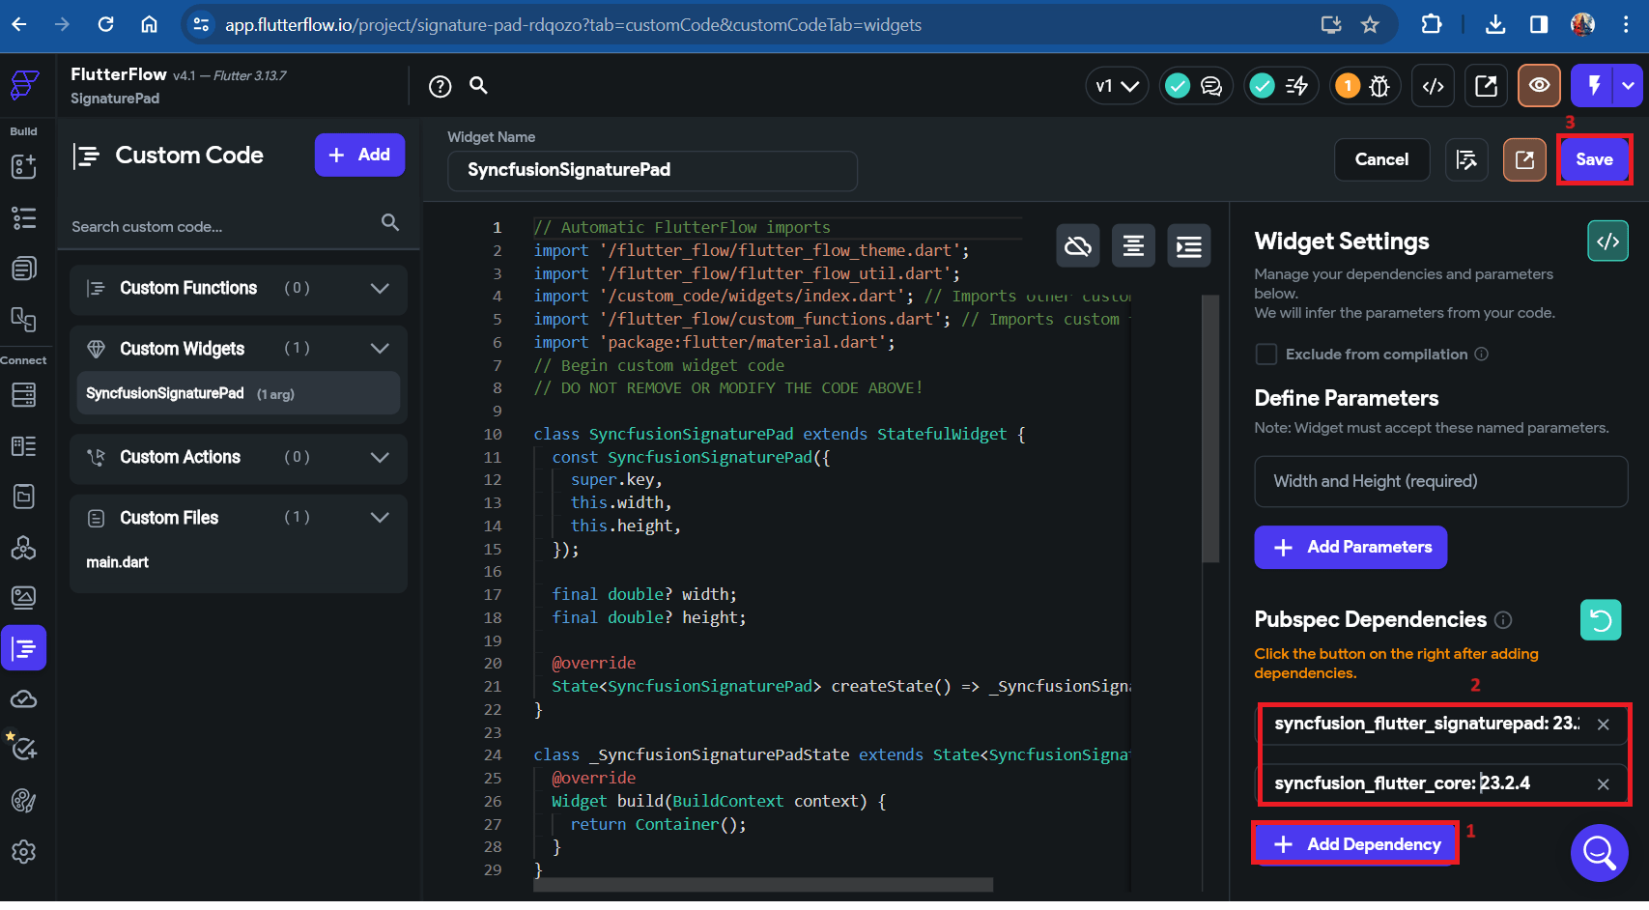
Task: Click the refresh Pubspec Dependencies icon
Action: 1601,620
